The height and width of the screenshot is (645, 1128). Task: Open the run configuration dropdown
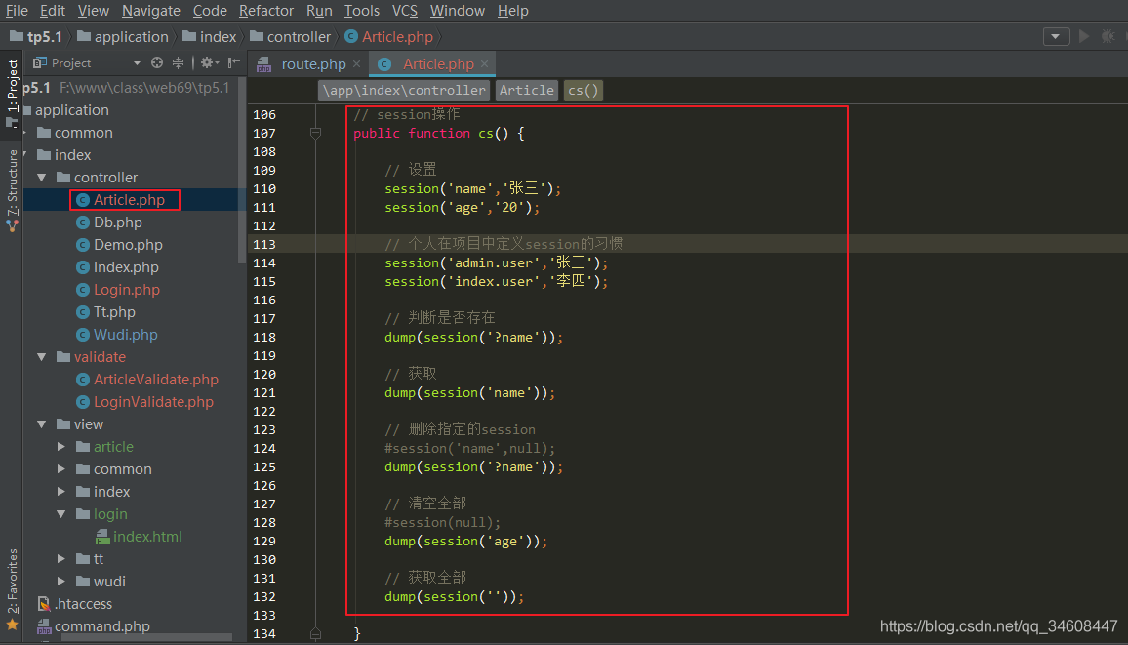[1056, 37]
